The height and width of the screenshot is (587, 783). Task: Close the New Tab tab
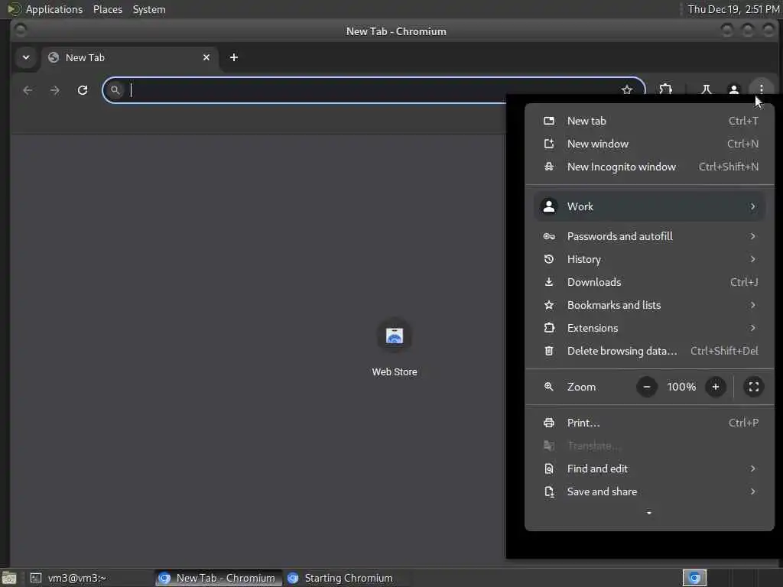point(206,57)
